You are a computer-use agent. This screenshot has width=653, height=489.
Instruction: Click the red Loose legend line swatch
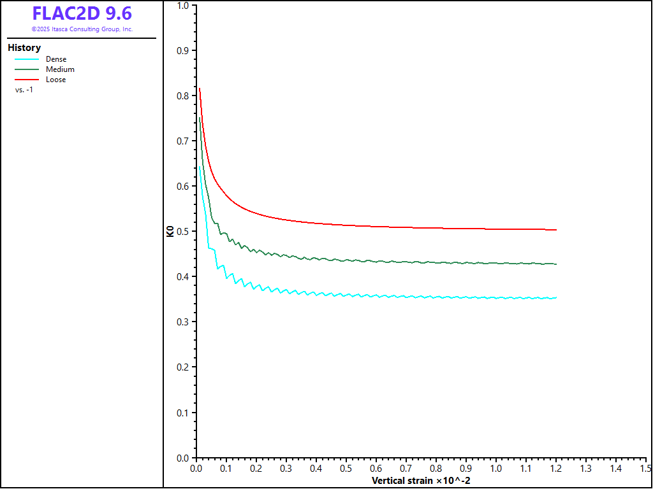27,80
